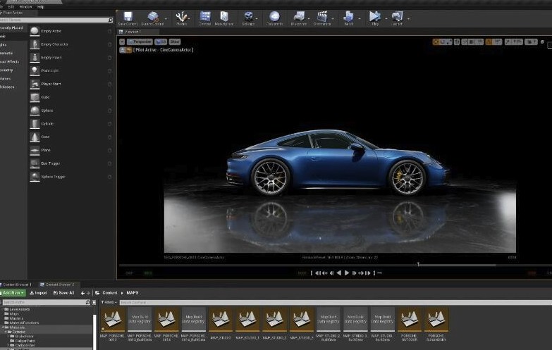Expand the Exterior folder in tree
The width and height of the screenshot is (552, 350).
tap(6, 332)
